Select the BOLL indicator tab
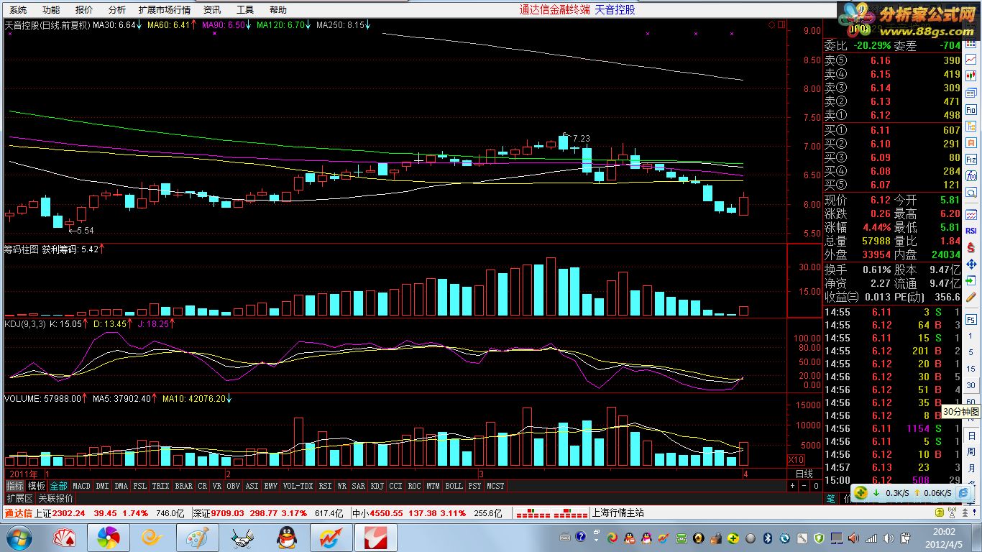Screen dimensions: 982x552 [454, 487]
